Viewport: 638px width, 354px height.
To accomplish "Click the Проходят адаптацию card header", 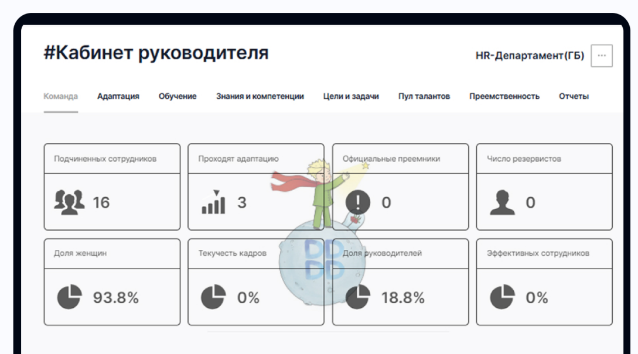I will tap(256, 159).
